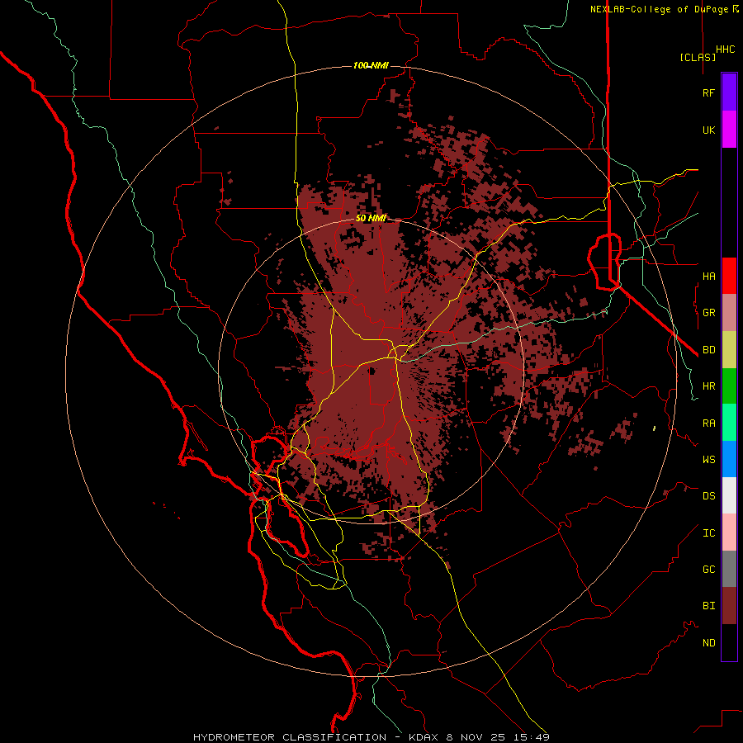The height and width of the screenshot is (743, 743).
Task: Click the DS white legend swatch
Action: point(729,495)
